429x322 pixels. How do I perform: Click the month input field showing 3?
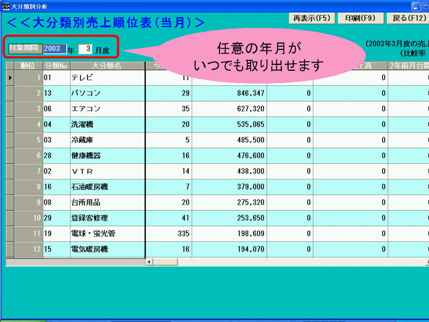pos(85,49)
